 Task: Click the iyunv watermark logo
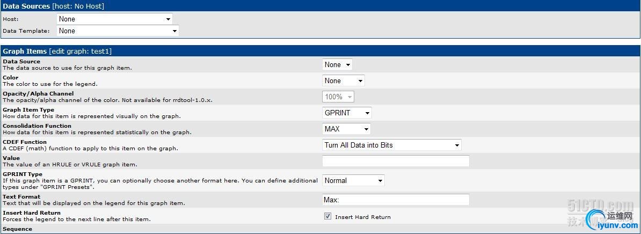point(612,220)
